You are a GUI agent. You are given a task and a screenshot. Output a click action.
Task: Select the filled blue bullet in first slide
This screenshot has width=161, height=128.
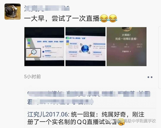tap(43, 52)
